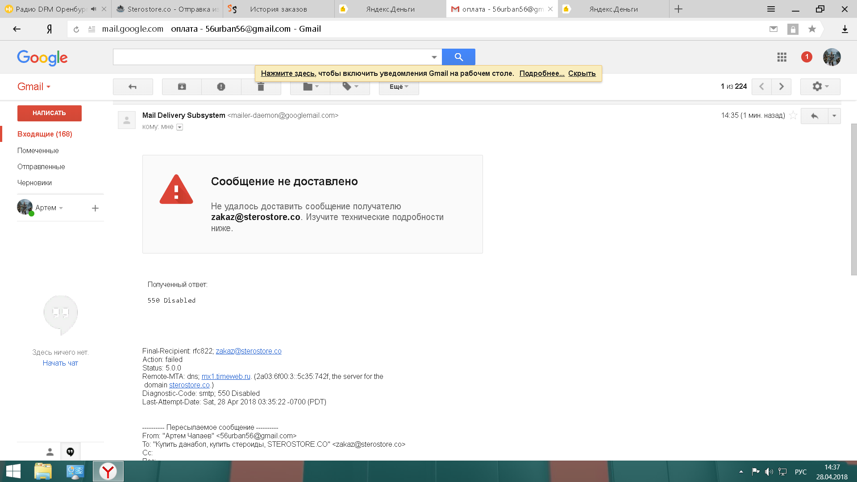
Task: Switch to the История заказов tab
Action: [278, 9]
